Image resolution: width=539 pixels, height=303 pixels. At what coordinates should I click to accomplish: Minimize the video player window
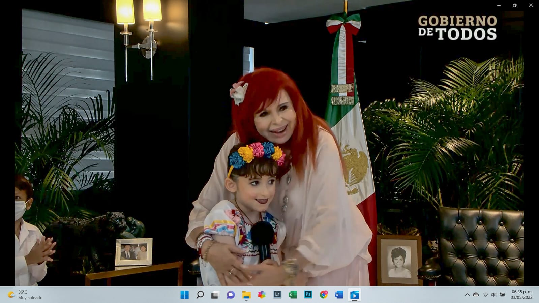pyautogui.click(x=499, y=5)
